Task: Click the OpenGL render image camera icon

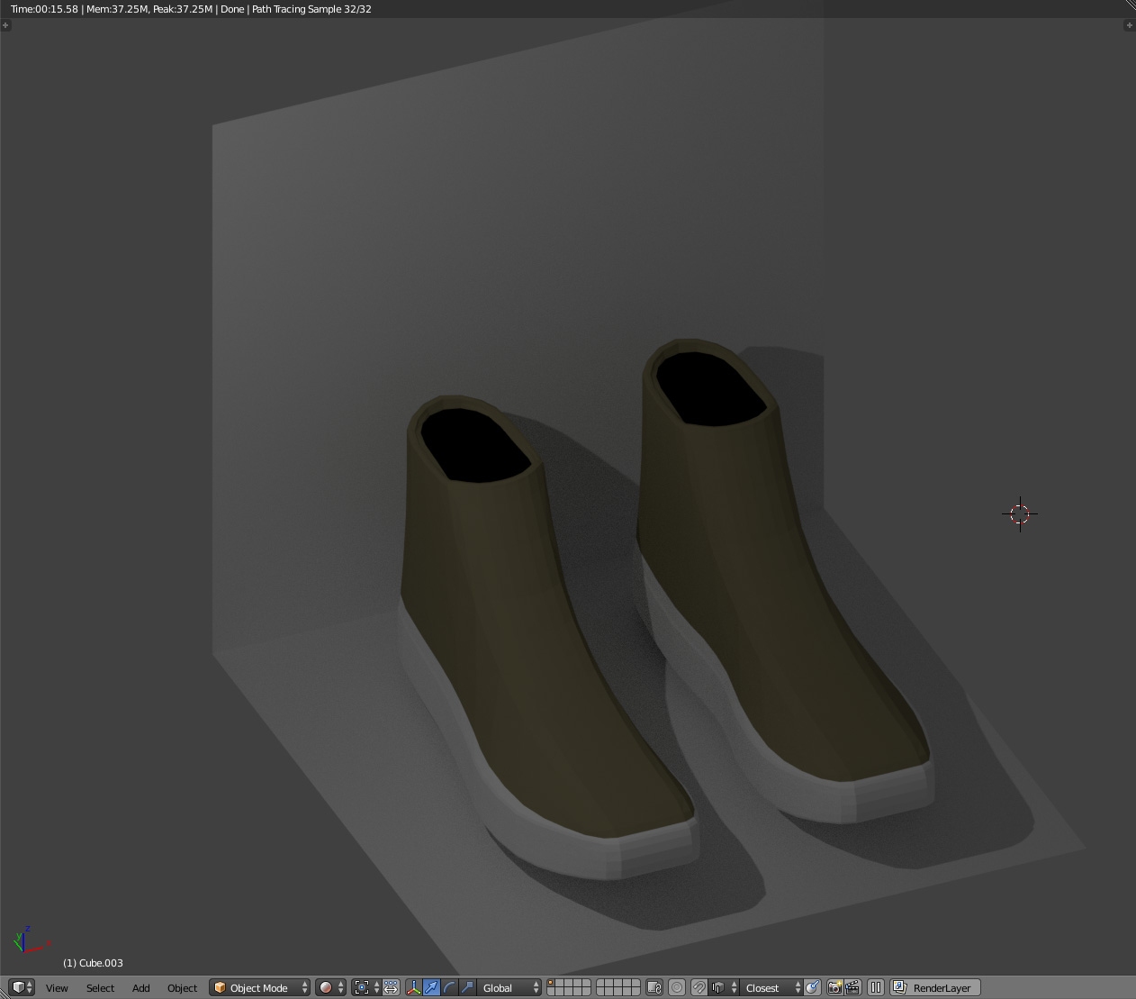Action: (x=834, y=988)
